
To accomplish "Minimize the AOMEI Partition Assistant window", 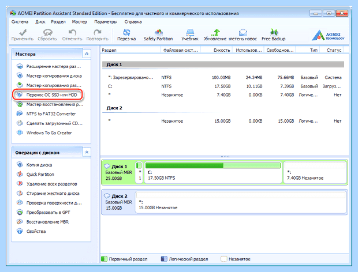I will (316, 13).
